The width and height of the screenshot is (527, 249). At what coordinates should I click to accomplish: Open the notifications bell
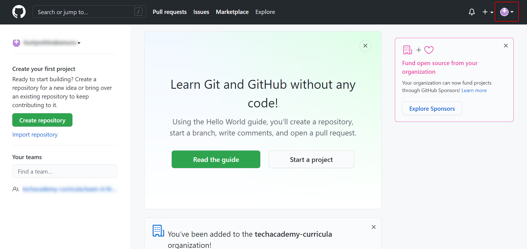pyautogui.click(x=472, y=12)
